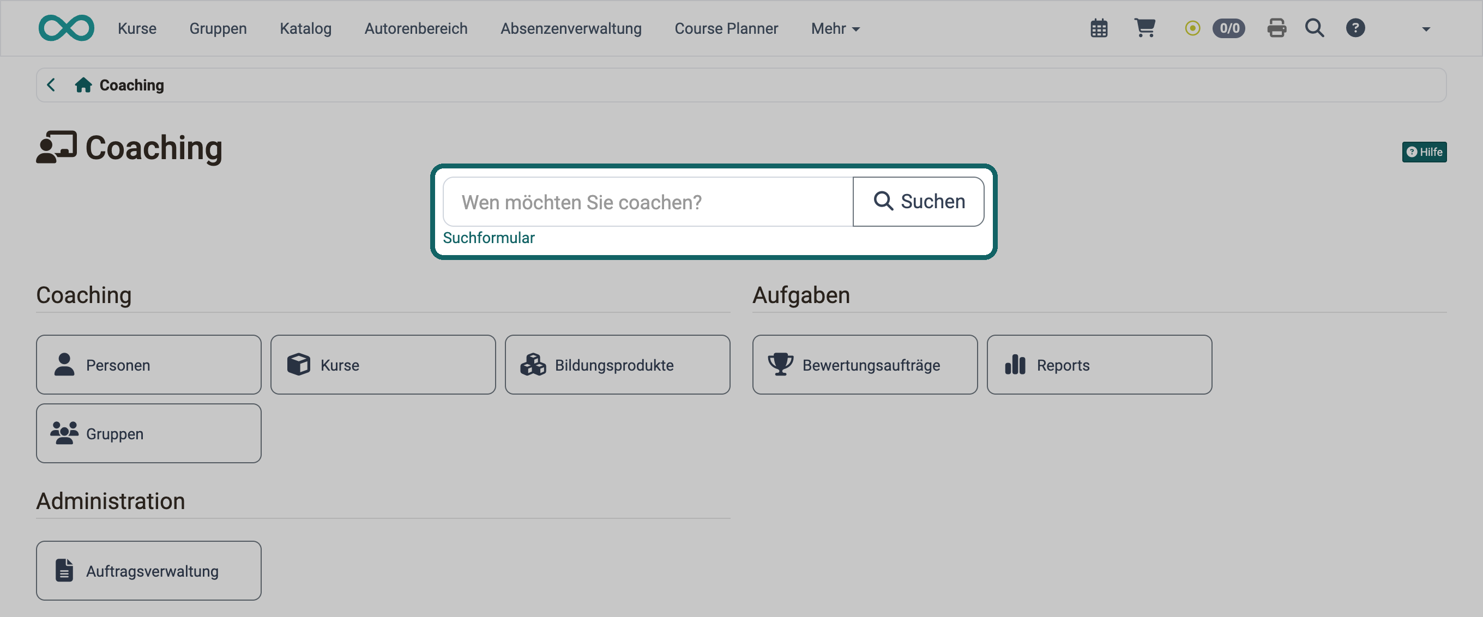
Task: Click the Suchen button
Action: tap(918, 202)
